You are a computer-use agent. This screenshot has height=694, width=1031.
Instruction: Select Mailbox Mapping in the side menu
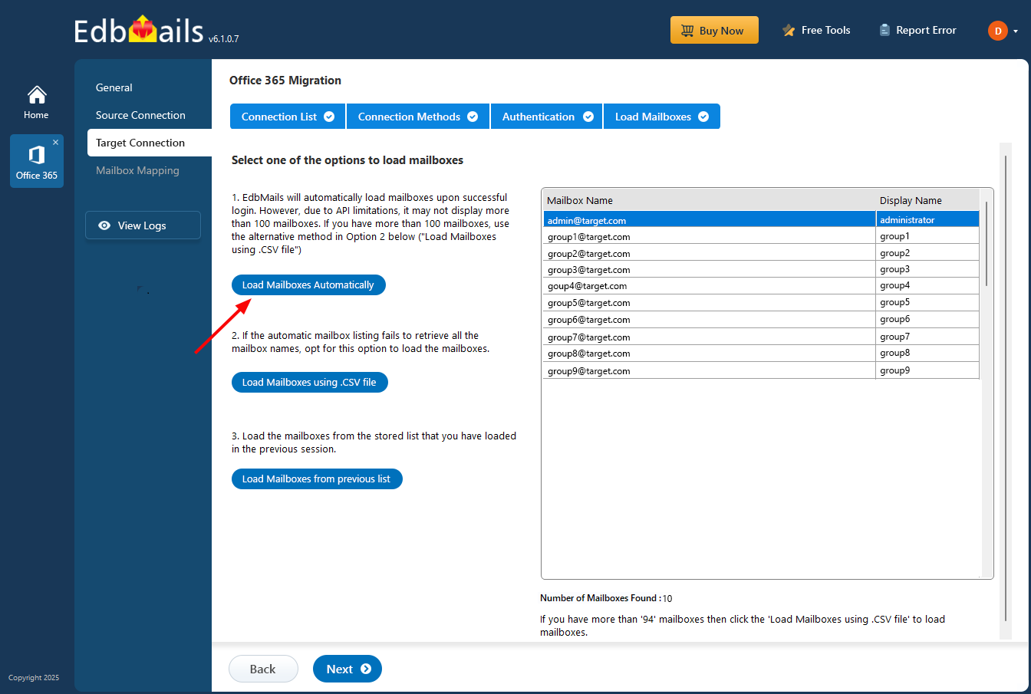137,170
